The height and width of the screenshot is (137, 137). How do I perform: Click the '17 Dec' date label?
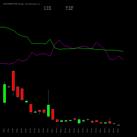[x=8, y=130]
